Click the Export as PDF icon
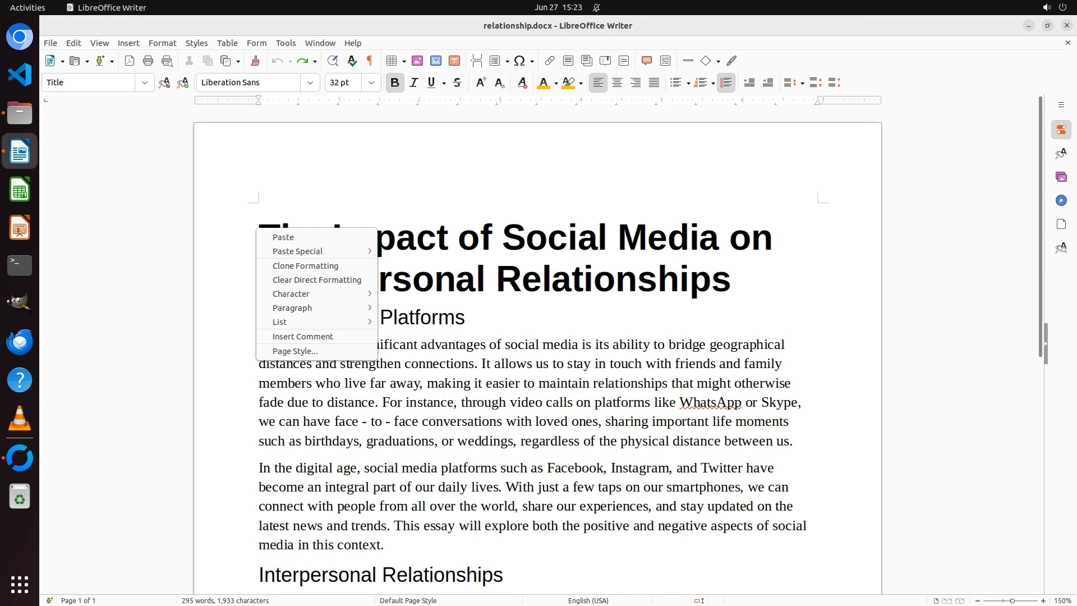The width and height of the screenshot is (1077, 606). [130, 61]
